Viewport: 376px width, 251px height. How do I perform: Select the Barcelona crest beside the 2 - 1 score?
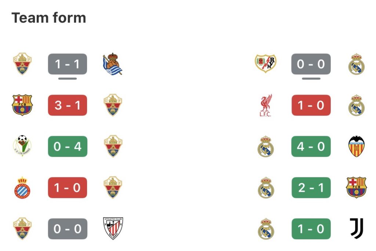(356, 188)
